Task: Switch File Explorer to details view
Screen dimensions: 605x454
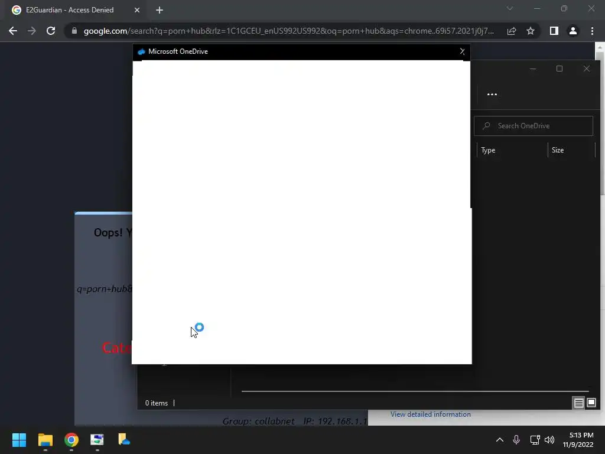Action: point(579,403)
